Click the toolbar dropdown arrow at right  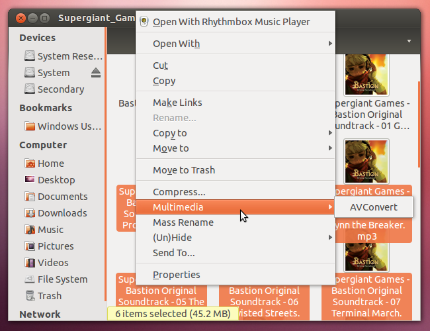(409, 41)
